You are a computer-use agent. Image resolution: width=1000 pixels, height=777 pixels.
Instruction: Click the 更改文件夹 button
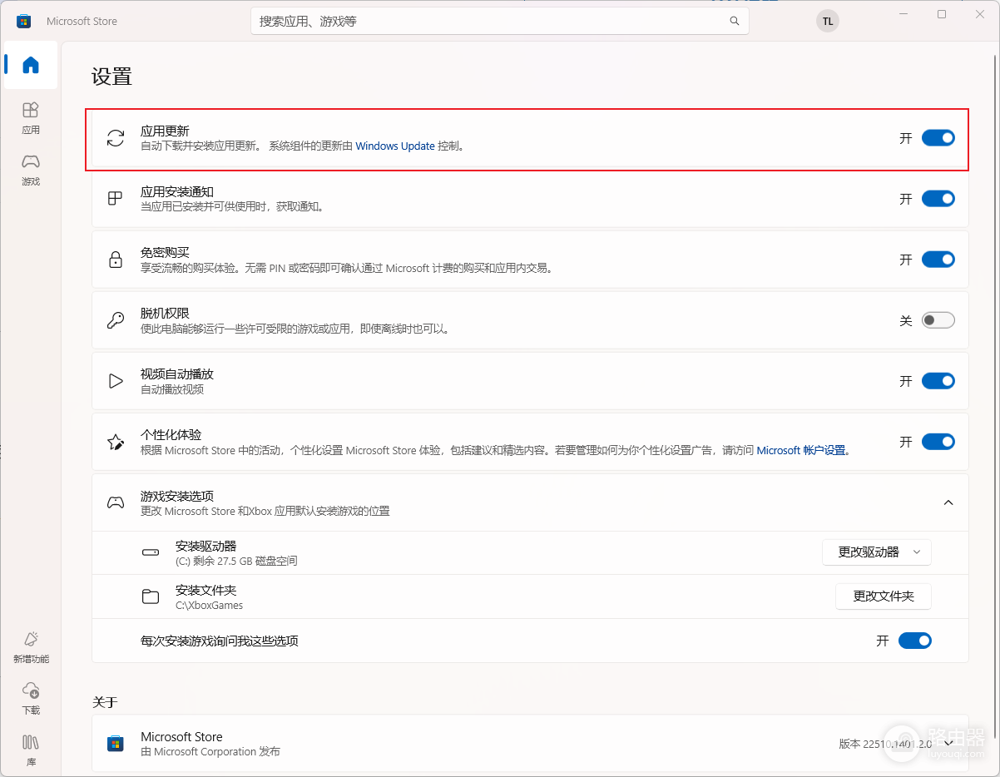click(x=883, y=596)
